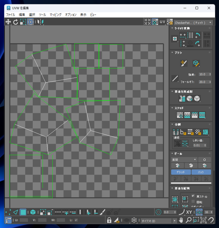Click the デタッチ button
The width and height of the screenshot is (219, 228).
[x=181, y=172]
